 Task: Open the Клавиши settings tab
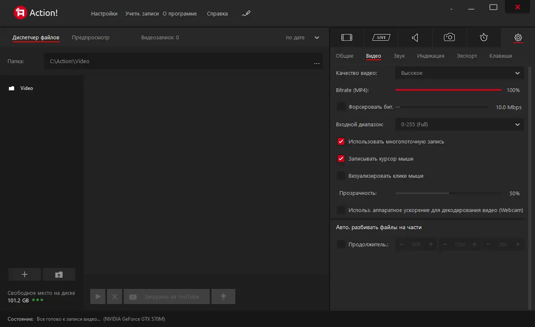(x=501, y=56)
